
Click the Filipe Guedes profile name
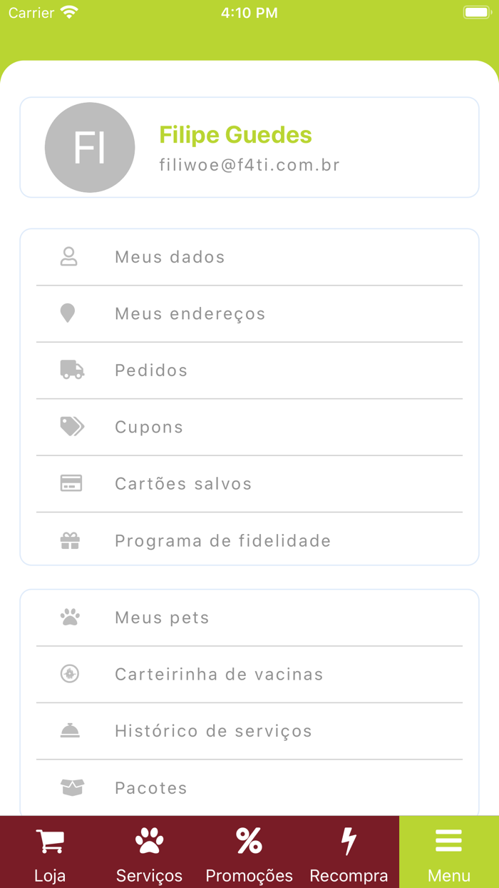236,135
